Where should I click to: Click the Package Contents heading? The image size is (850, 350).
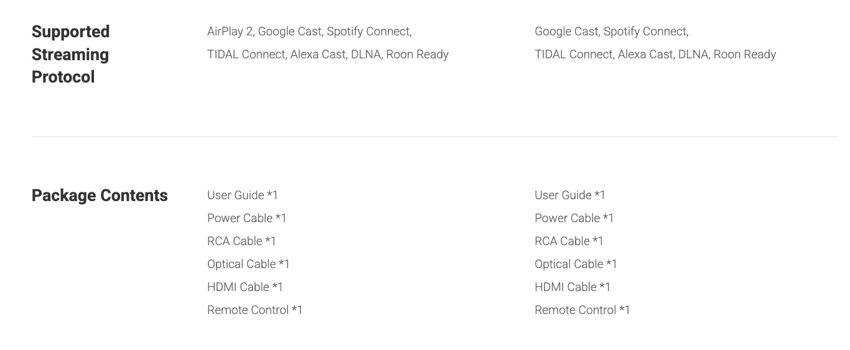click(100, 195)
